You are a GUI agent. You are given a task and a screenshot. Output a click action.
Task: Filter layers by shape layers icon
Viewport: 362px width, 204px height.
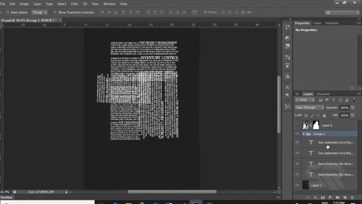click(341, 100)
